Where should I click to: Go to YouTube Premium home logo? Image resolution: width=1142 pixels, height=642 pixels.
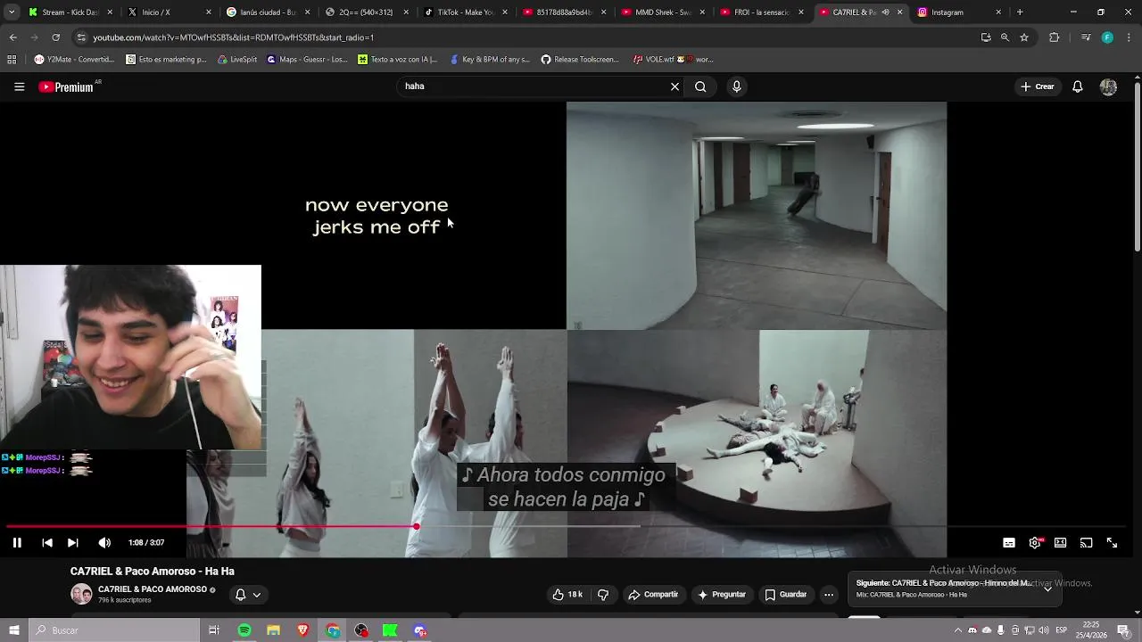(x=66, y=86)
